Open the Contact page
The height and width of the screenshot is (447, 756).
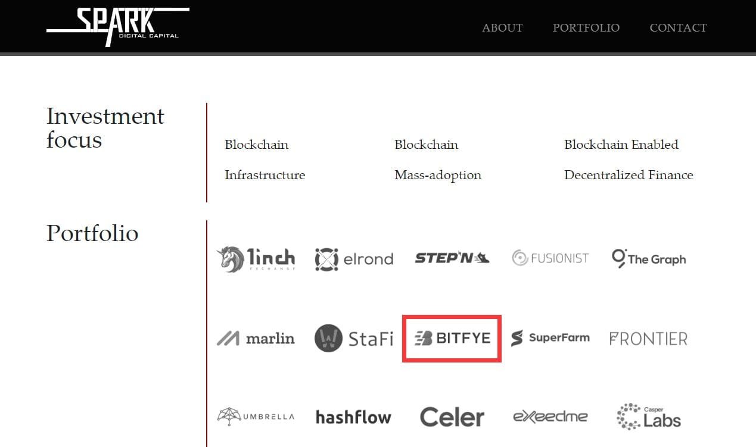[678, 28]
